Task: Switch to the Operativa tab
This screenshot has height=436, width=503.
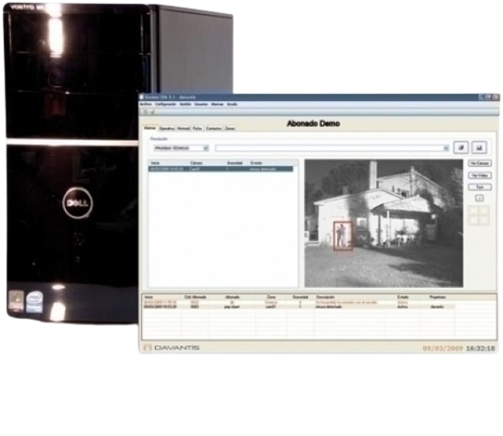Action: (x=167, y=128)
